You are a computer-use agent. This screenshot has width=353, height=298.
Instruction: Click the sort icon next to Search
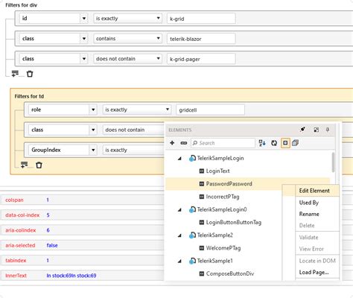(x=262, y=143)
